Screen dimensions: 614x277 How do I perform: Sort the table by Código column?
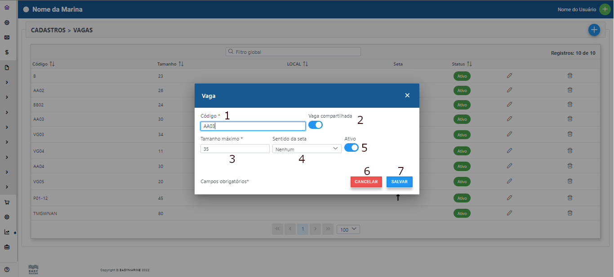[x=52, y=64]
